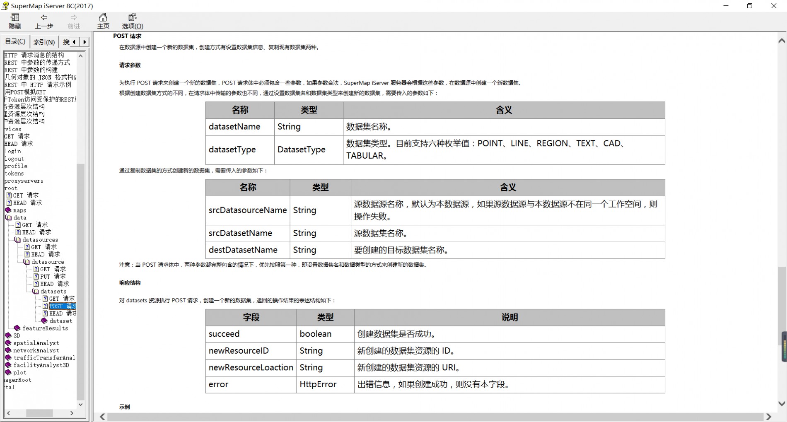Click page icon of datasets GET 请求

tap(45, 299)
